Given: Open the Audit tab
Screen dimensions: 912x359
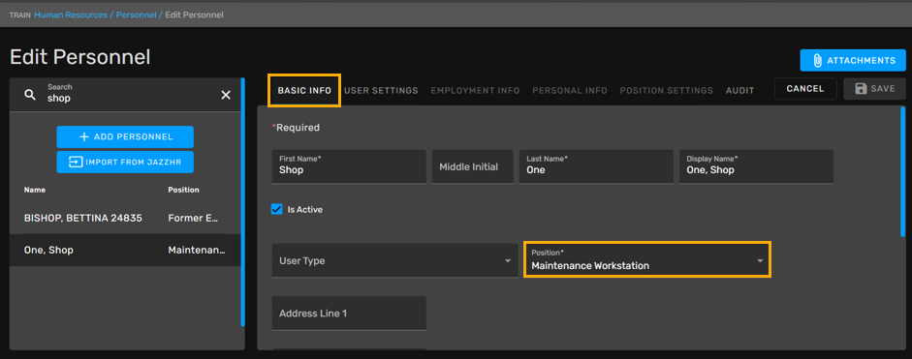Looking at the screenshot, I should coord(739,91).
